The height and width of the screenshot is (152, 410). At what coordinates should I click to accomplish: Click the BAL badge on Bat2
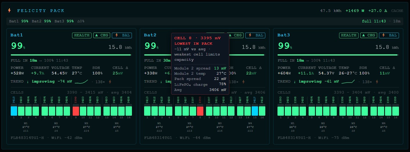(x=255, y=35)
